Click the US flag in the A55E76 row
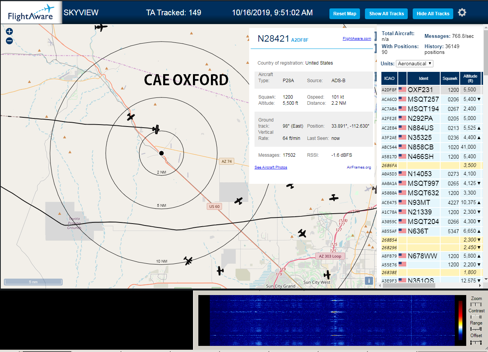The width and height of the screenshot is (488, 352). click(402, 264)
